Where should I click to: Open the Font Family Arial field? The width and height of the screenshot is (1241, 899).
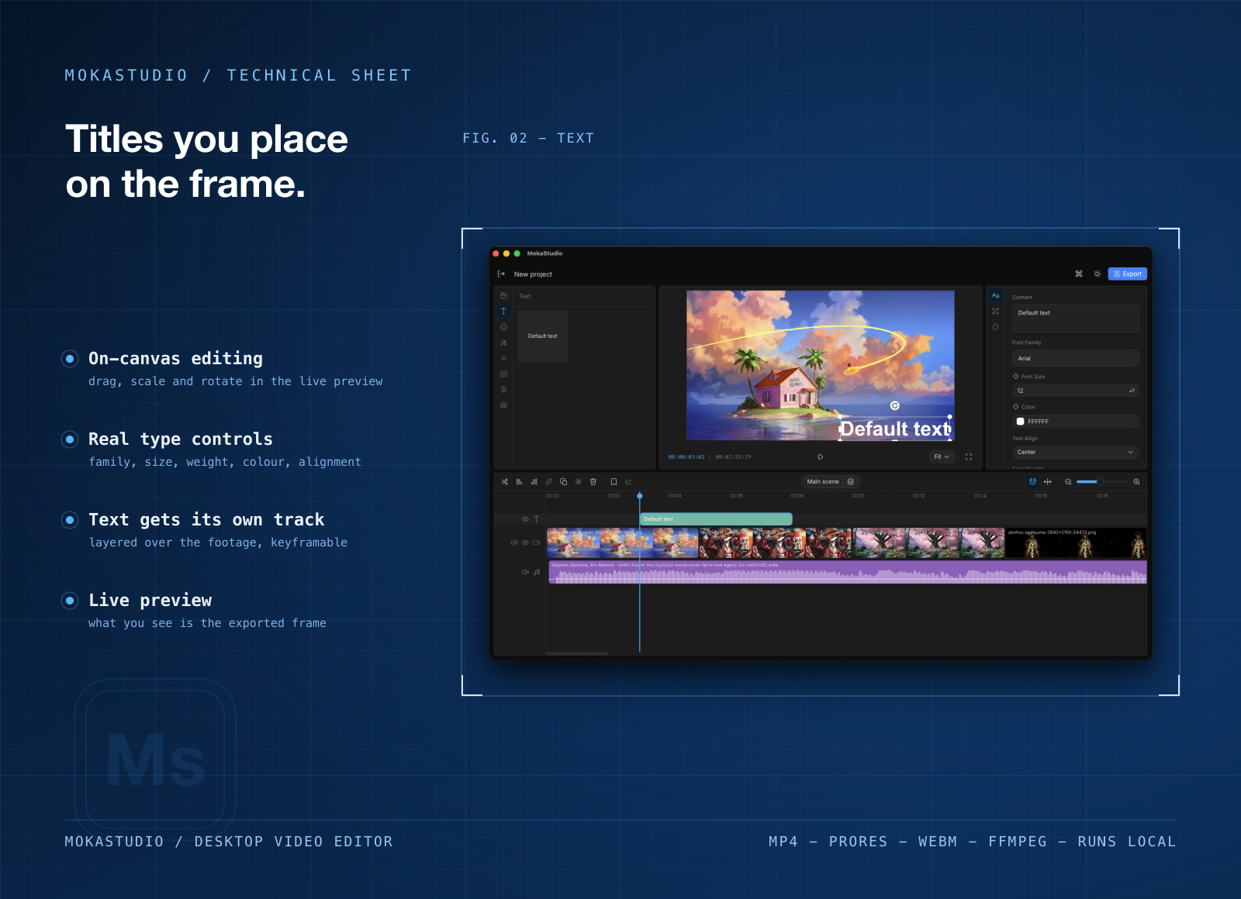1075,358
